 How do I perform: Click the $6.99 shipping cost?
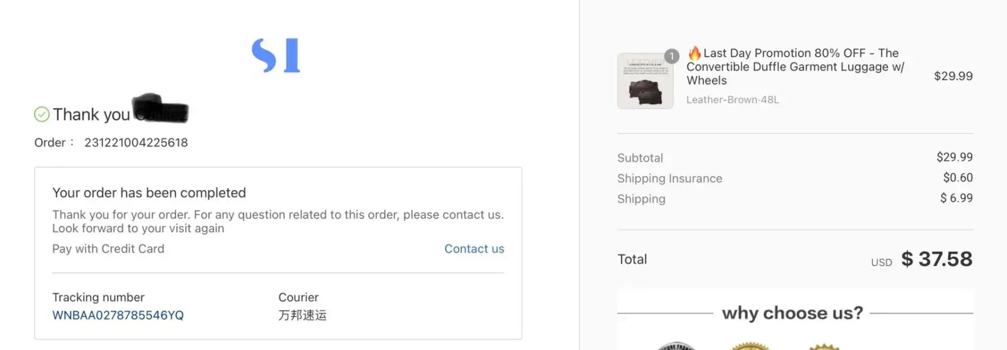point(956,198)
